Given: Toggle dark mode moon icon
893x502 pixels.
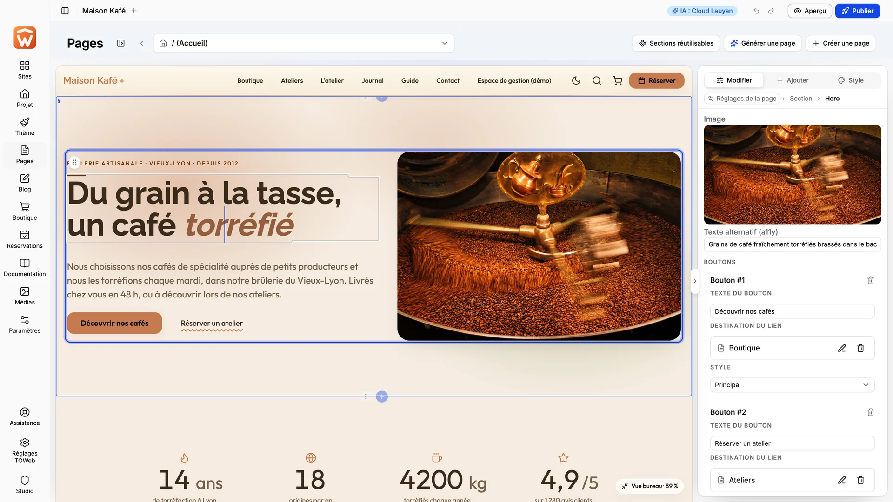Looking at the screenshot, I should point(576,80).
